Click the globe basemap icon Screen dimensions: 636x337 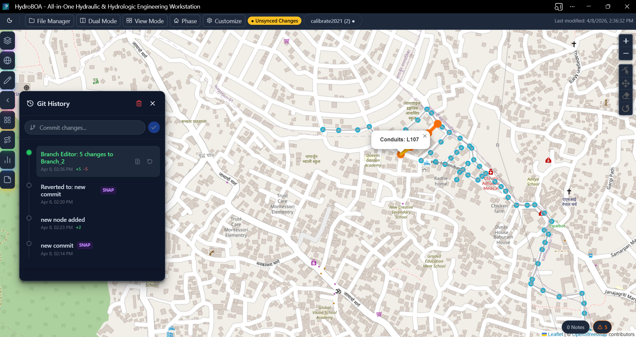point(8,61)
